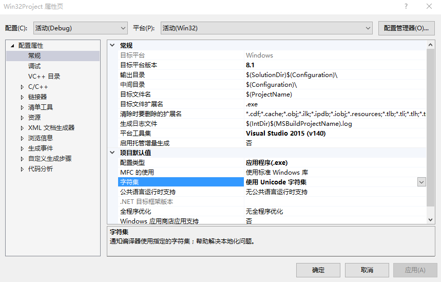The height and width of the screenshot is (282, 441).
Task: Select the 代码分析 tree item label
Action: pyautogui.click(x=41, y=169)
